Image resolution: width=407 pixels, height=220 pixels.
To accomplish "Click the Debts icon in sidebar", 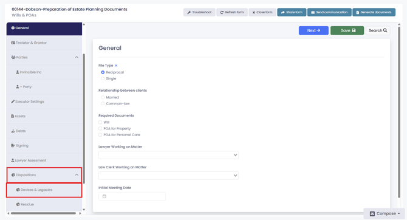I will pos(13,131).
